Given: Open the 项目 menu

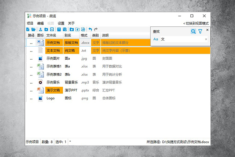Looking at the screenshot, I should point(30,23).
